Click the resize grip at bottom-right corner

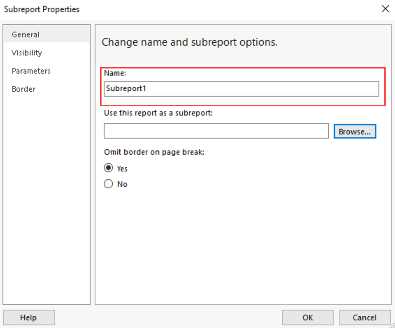(393, 326)
